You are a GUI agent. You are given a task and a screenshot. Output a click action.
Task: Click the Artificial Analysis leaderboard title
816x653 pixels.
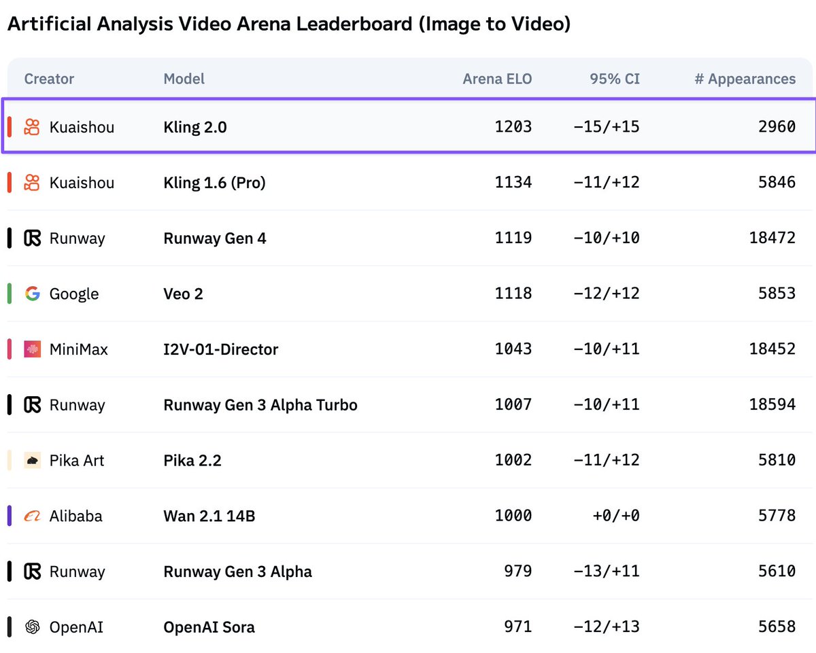click(290, 24)
